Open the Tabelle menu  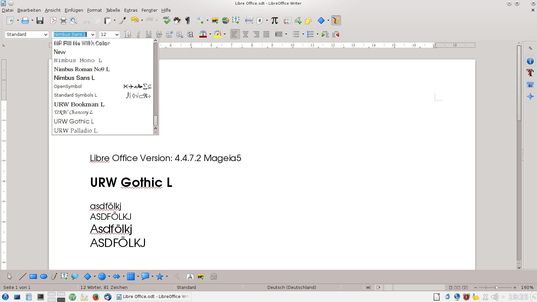[113, 10]
